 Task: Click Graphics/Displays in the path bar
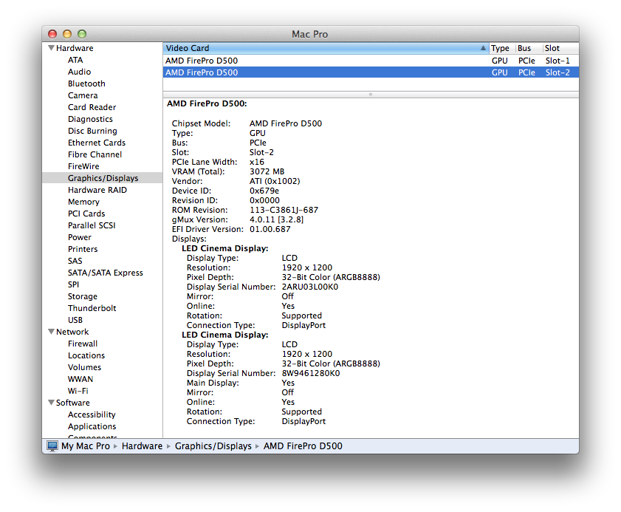213,446
